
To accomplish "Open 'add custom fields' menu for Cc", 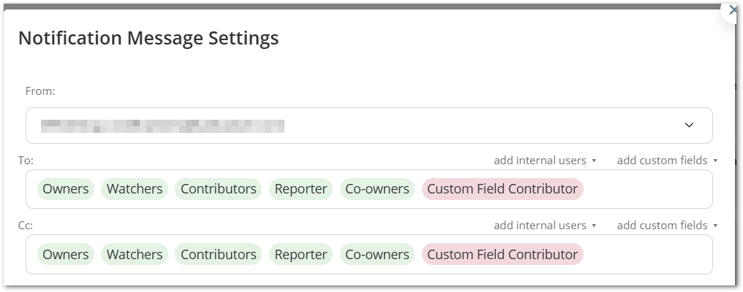I will [667, 226].
